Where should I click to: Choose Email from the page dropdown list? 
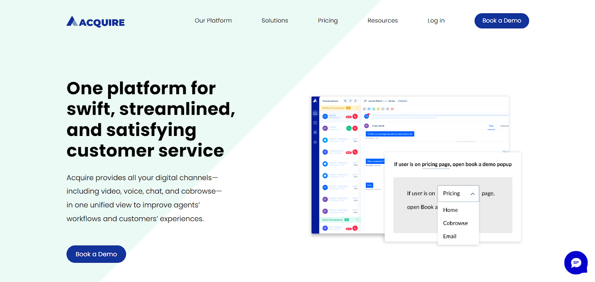450,236
